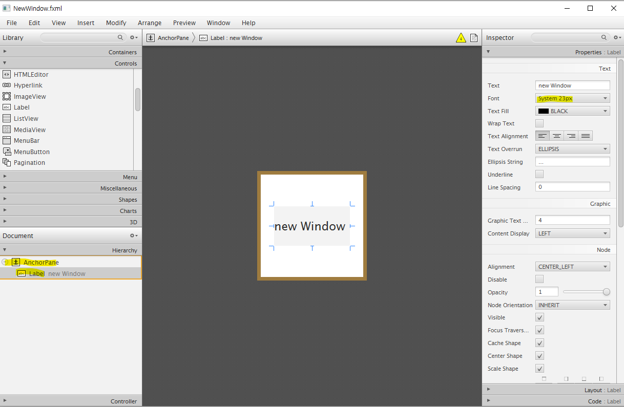Screen dimensions: 624x407
Task: Uncheck the Focus Traversable checkbox
Action: point(539,330)
